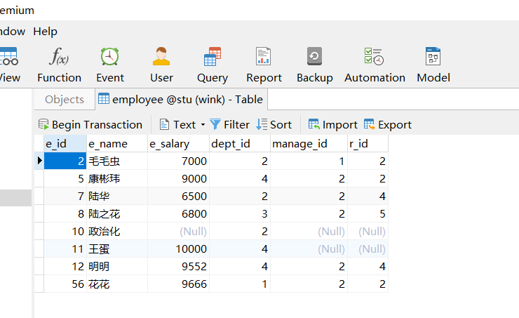Open the Help menu
Viewport: 519px width, 318px height.
(46, 32)
